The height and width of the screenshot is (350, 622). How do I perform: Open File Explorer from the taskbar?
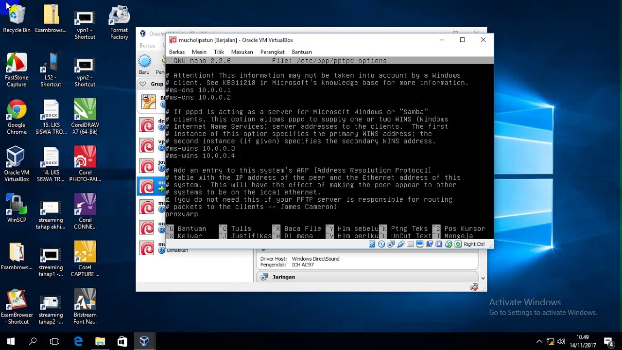coord(100,341)
